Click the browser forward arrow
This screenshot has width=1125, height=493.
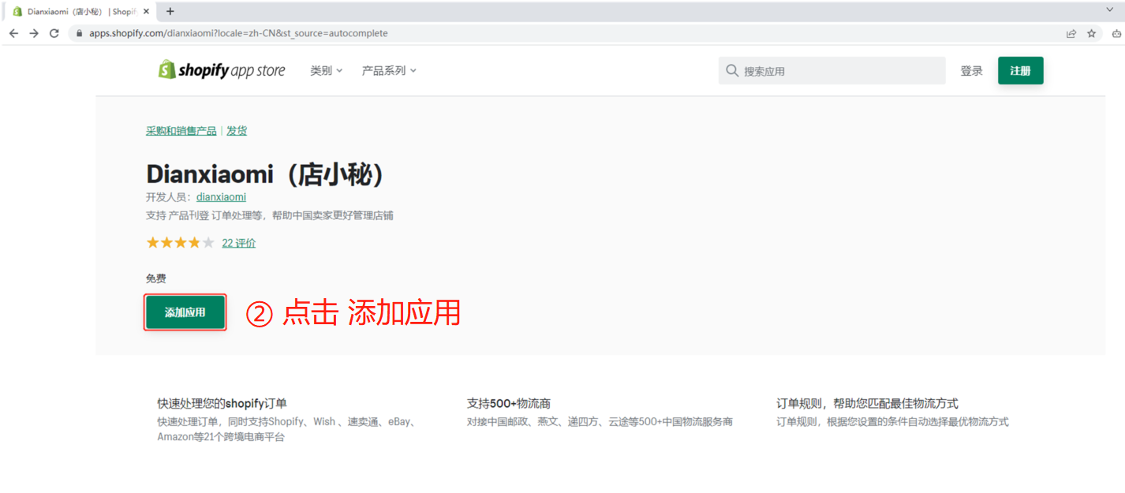pyautogui.click(x=34, y=33)
